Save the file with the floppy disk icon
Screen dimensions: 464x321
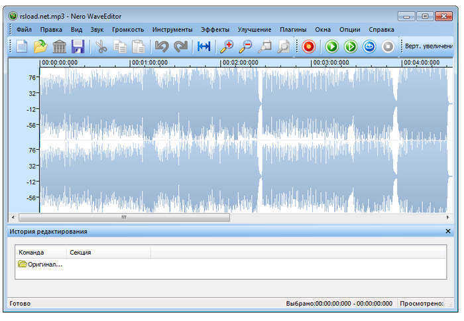pyautogui.click(x=78, y=47)
